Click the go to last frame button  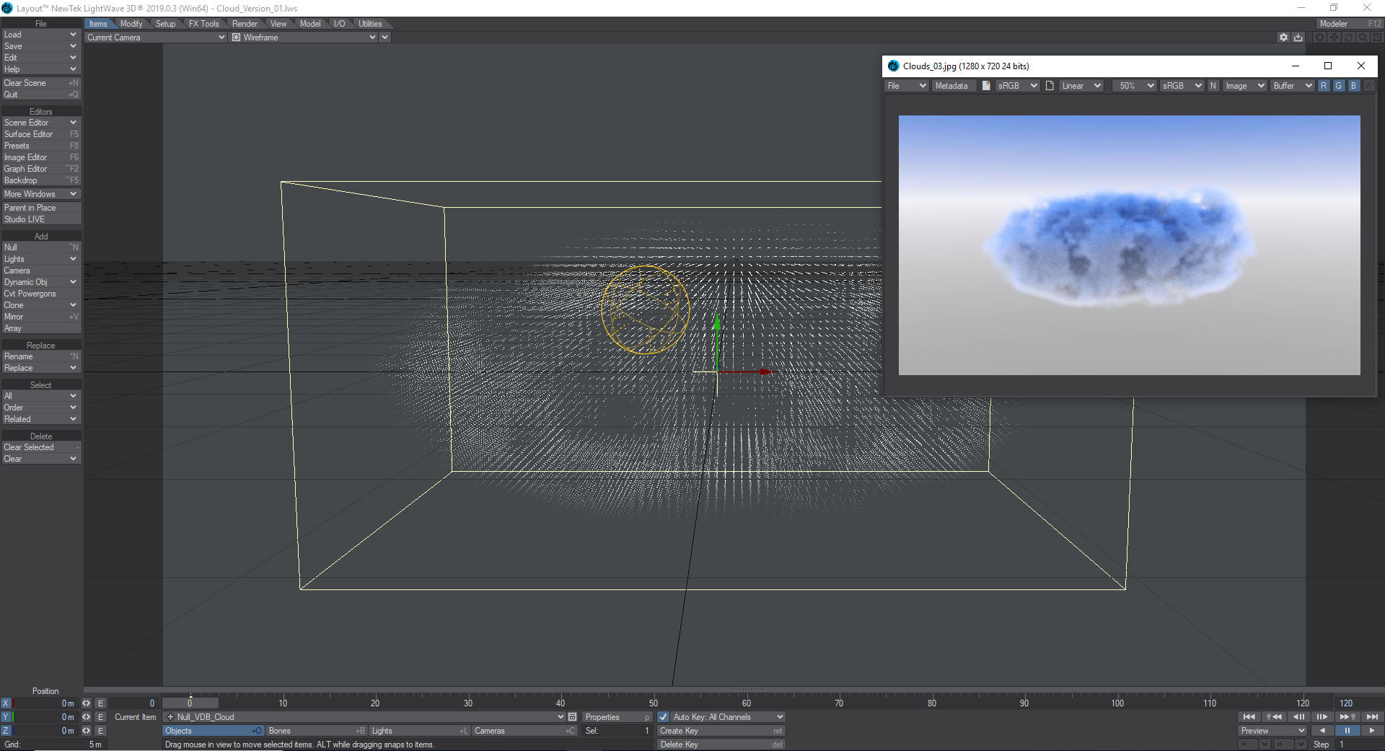[x=1372, y=716]
